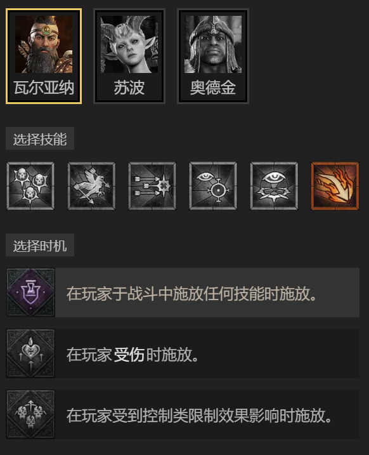
Task: Choose the eye over bear trap skill
Action: [x=274, y=186]
